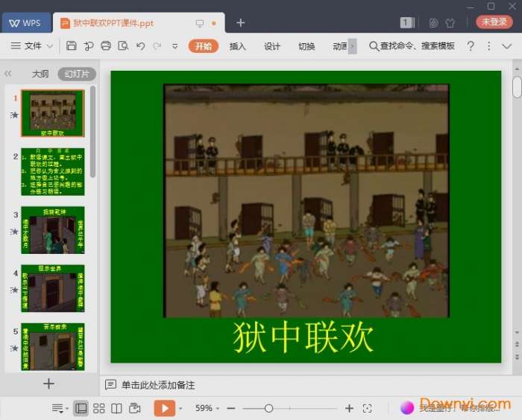This screenshot has height=420, width=522.
Task: Open print preview icon
Action: [x=123, y=46]
